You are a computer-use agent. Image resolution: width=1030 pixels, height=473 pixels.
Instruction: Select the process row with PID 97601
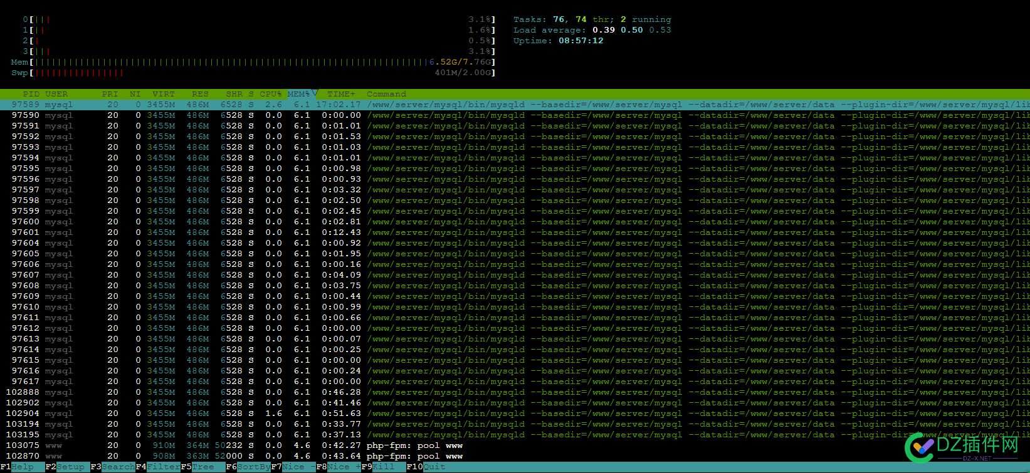(515, 232)
